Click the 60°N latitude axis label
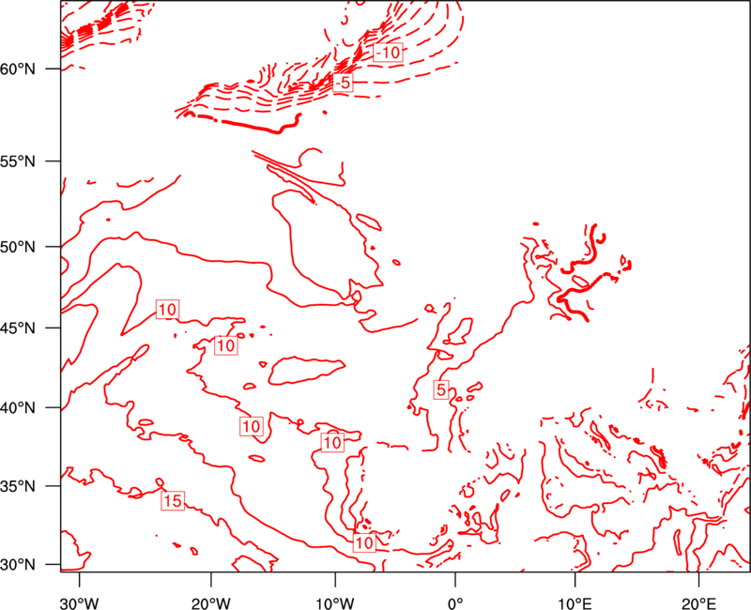751x610 pixels. [18, 69]
